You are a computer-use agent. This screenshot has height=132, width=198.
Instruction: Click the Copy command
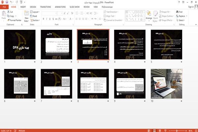click(11, 16)
